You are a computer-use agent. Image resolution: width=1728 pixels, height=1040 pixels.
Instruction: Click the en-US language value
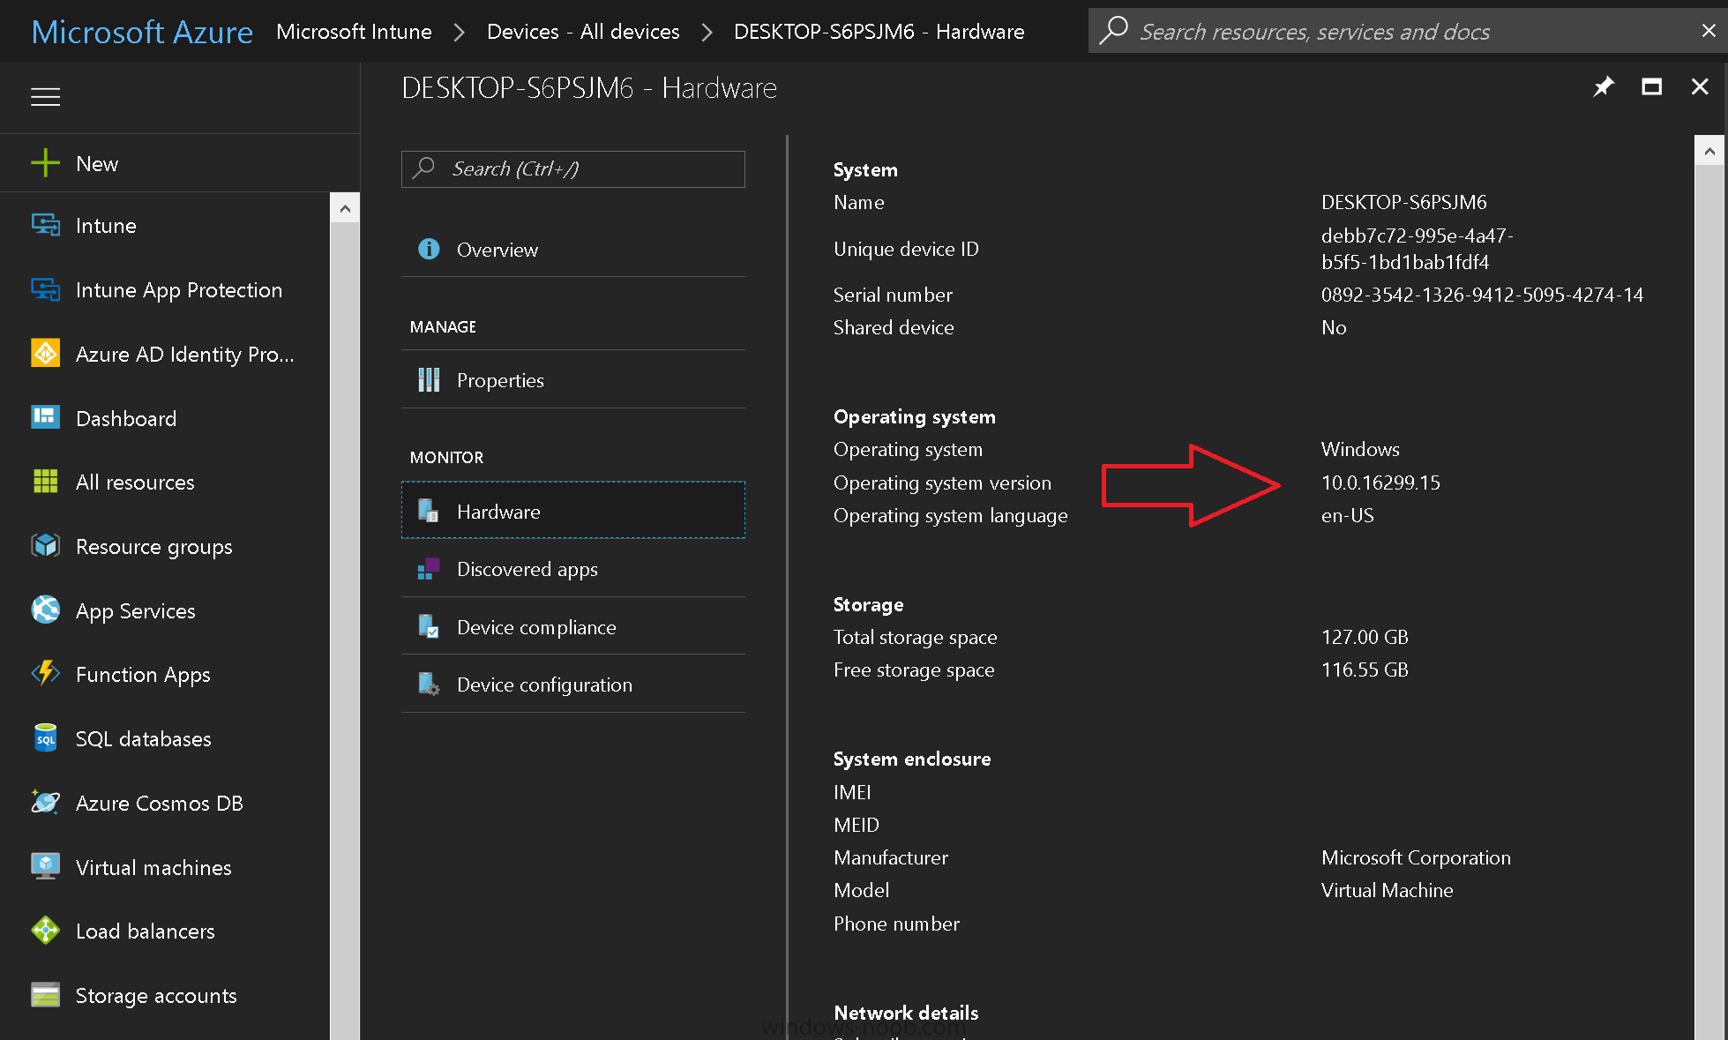pos(1347,515)
